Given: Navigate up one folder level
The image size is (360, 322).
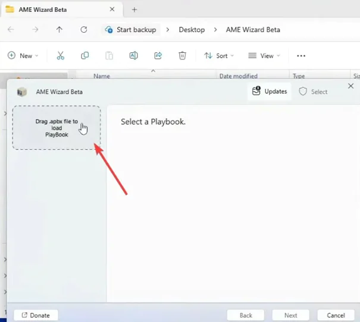Looking at the screenshot, I should pos(60,30).
